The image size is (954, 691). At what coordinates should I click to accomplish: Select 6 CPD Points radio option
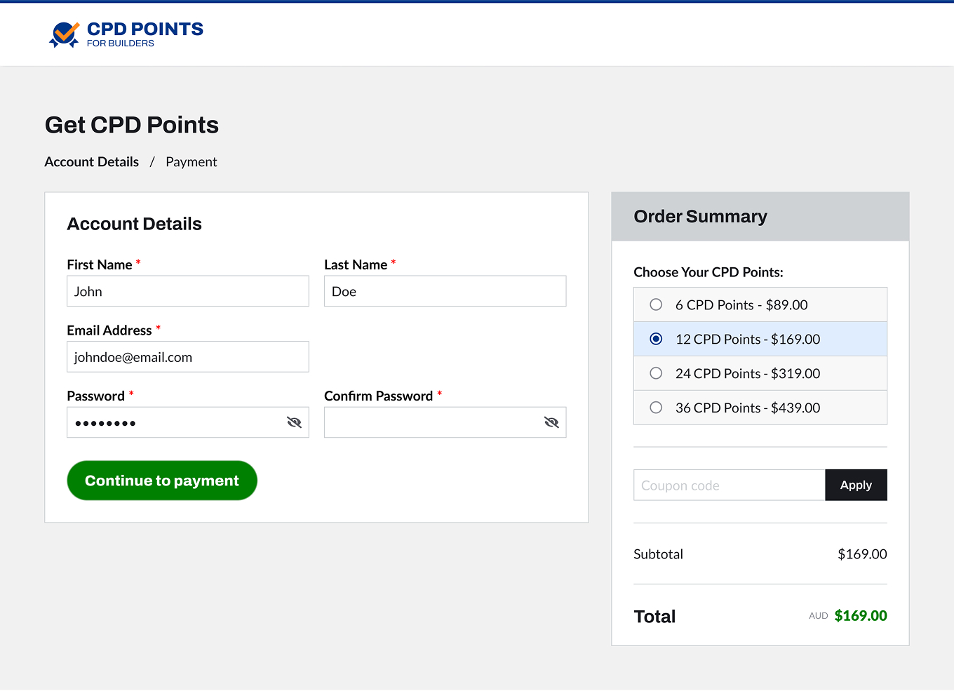(656, 304)
